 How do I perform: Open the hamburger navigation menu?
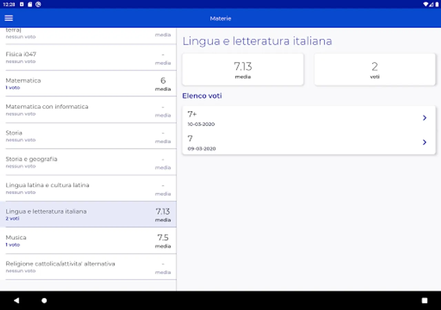point(9,18)
